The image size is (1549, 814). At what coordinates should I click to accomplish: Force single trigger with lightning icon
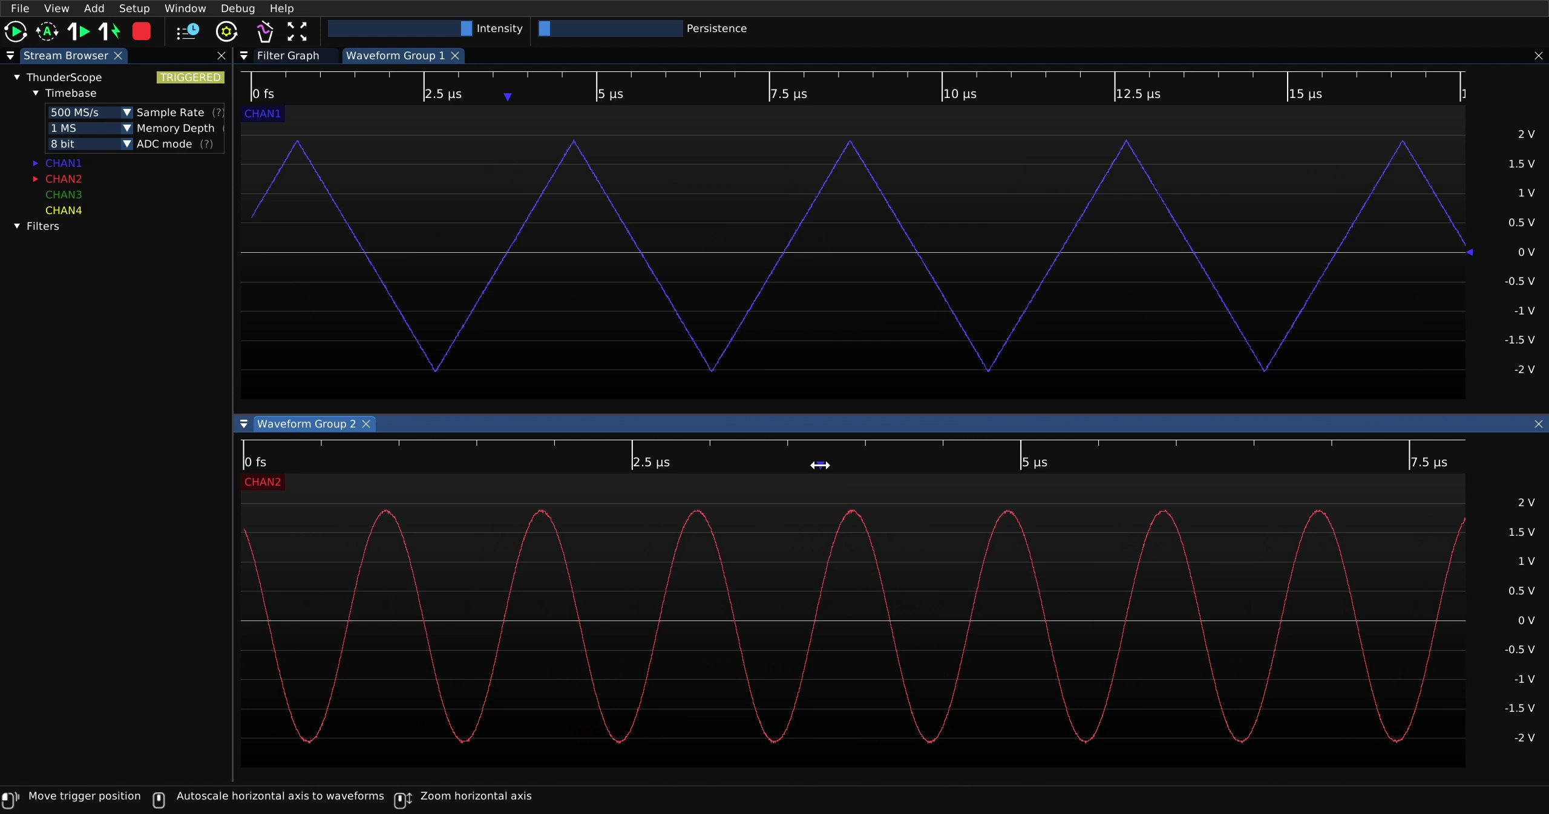[110, 31]
